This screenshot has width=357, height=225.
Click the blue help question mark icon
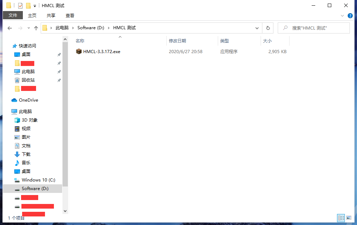(351, 16)
